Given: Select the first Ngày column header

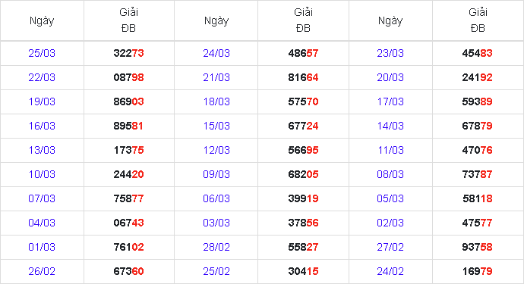Looking at the screenshot, I should pyautogui.click(x=42, y=21).
